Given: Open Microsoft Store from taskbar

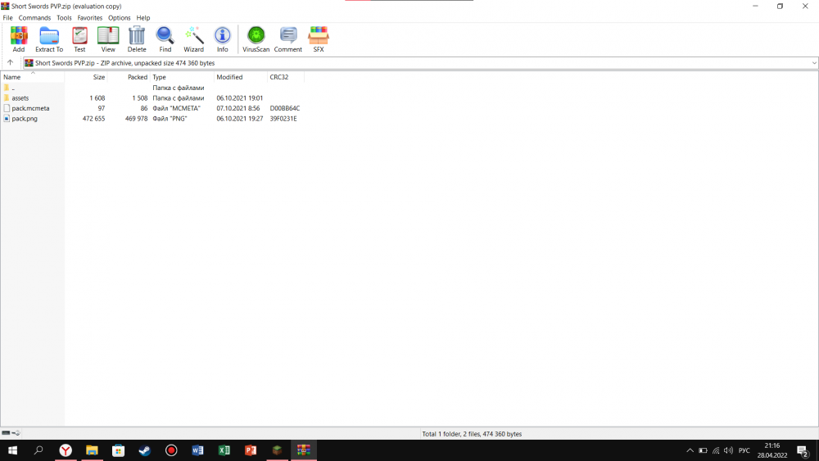Looking at the screenshot, I should pos(119,450).
